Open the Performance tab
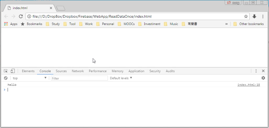 pos(98,71)
